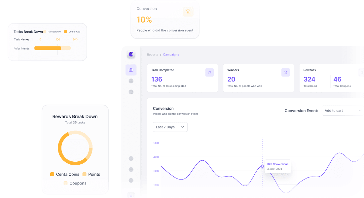Click the 20 winners value

[x=231, y=79]
